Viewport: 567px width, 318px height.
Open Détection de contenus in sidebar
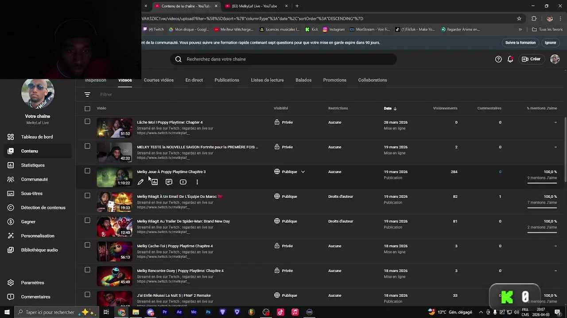pyautogui.click(x=38, y=208)
